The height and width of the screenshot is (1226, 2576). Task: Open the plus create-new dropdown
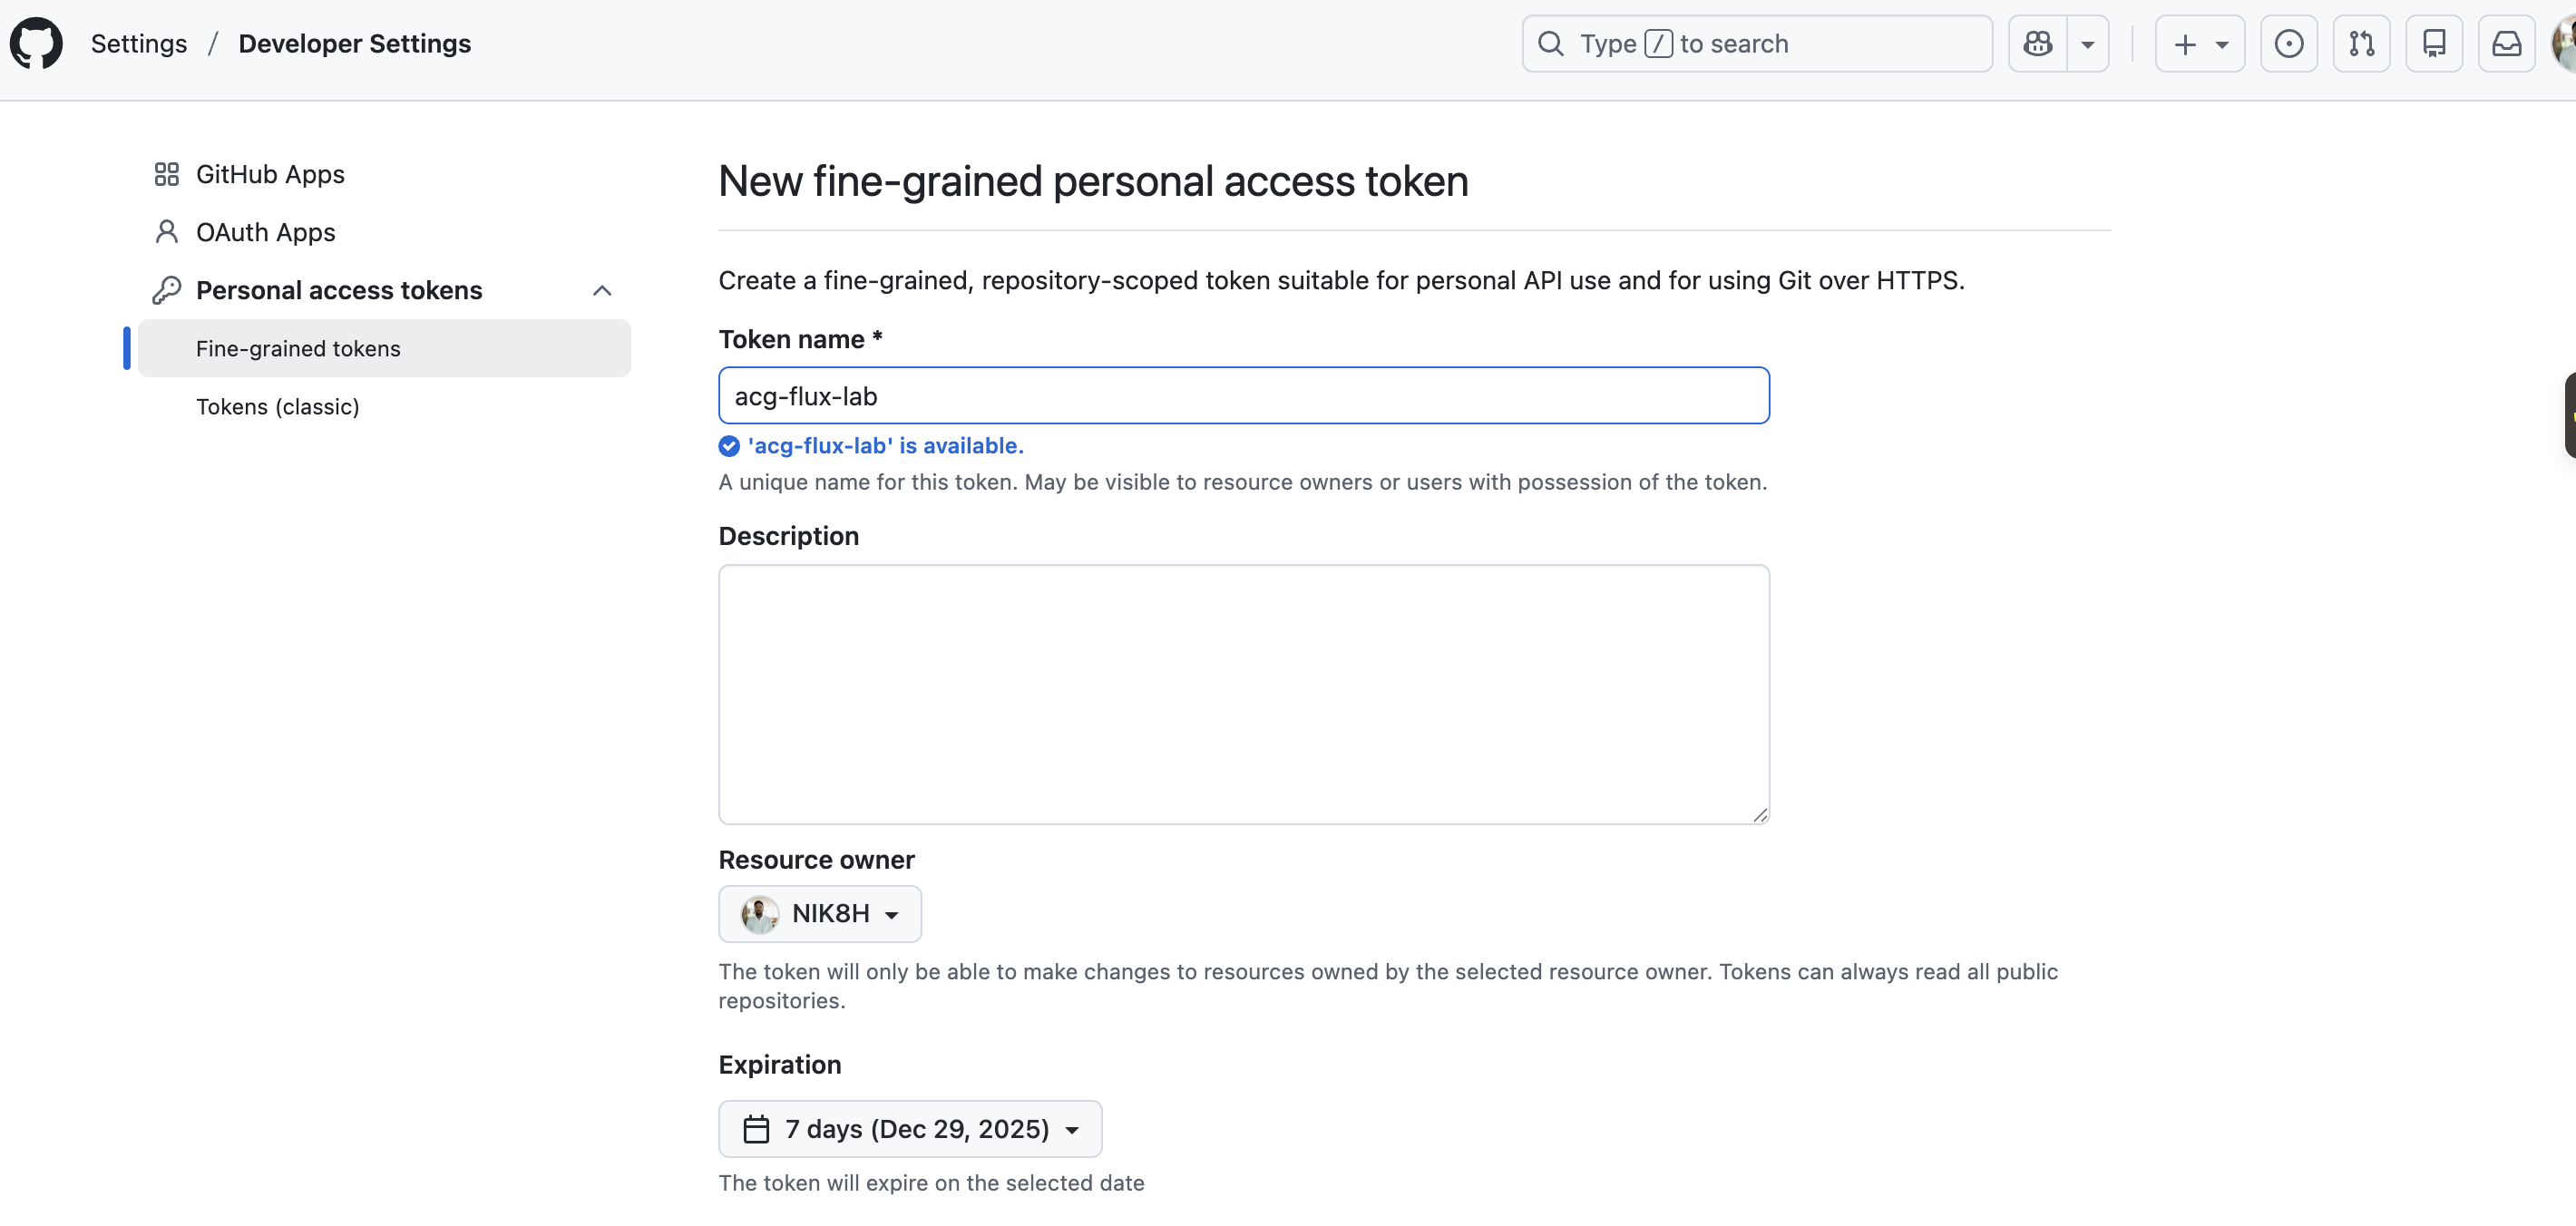coord(2199,43)
